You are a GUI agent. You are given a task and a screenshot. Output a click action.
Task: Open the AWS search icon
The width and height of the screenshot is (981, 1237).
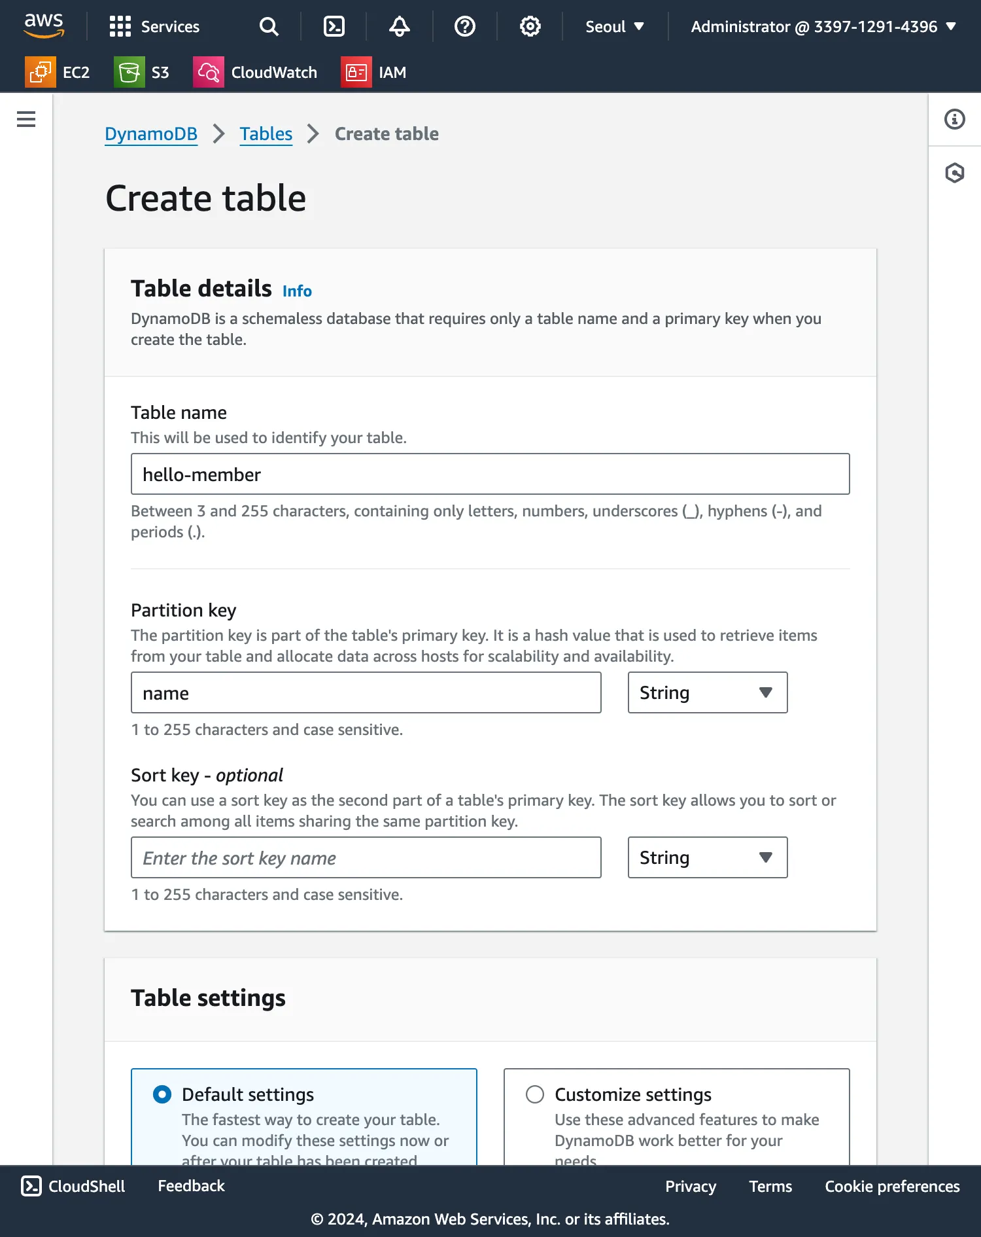tap(269, 27)
